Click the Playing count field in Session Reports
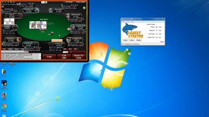Viewport: 209px width, 117px height. (157, 27)
